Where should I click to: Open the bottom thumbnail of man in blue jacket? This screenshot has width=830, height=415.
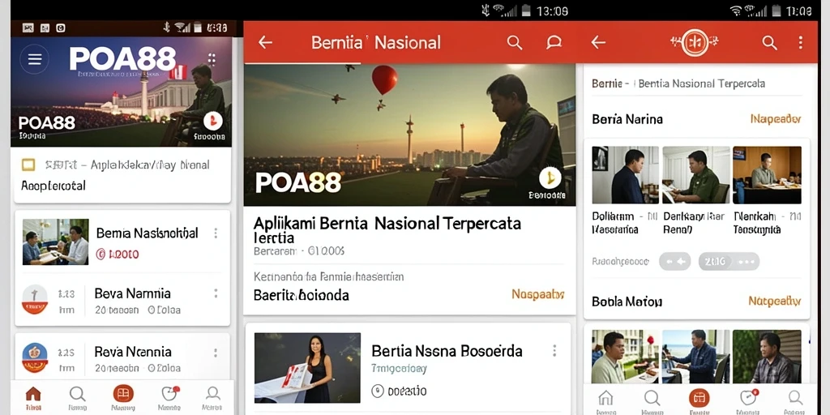696,357
